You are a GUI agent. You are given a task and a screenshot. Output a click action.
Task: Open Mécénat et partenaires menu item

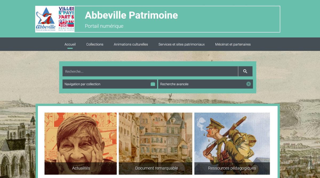pyautogui.click(x=233, y=44)
